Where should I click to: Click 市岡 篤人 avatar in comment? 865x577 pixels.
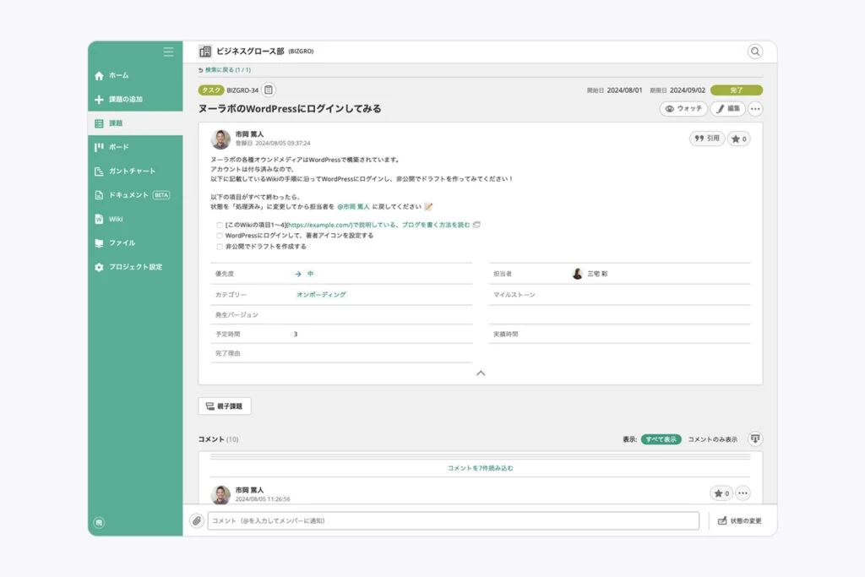point(220,494)
